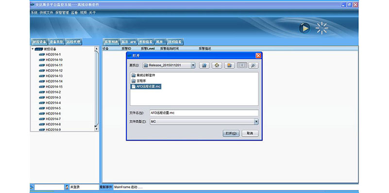Select HD2014-8 in device tree

(53, 124)
